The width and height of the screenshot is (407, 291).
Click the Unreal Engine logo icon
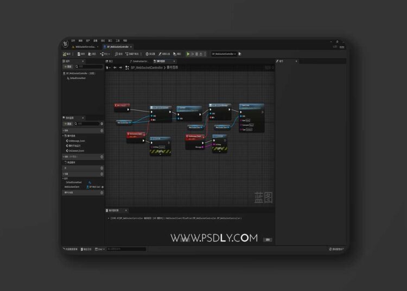(66, 44)
